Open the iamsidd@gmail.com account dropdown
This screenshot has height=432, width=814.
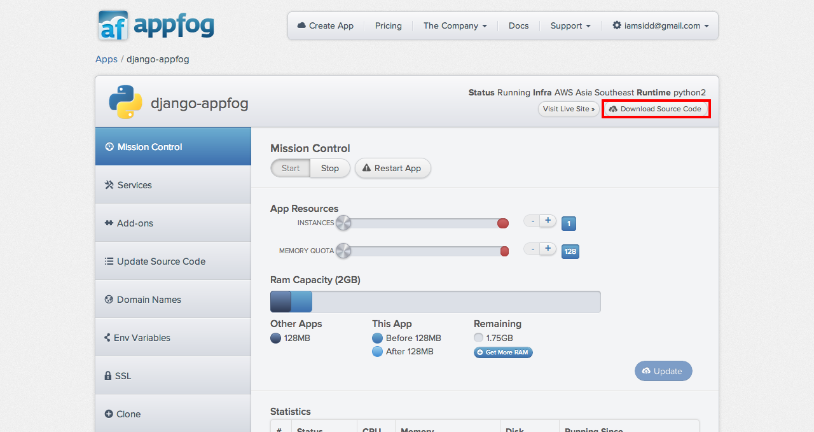coord(661,25)
